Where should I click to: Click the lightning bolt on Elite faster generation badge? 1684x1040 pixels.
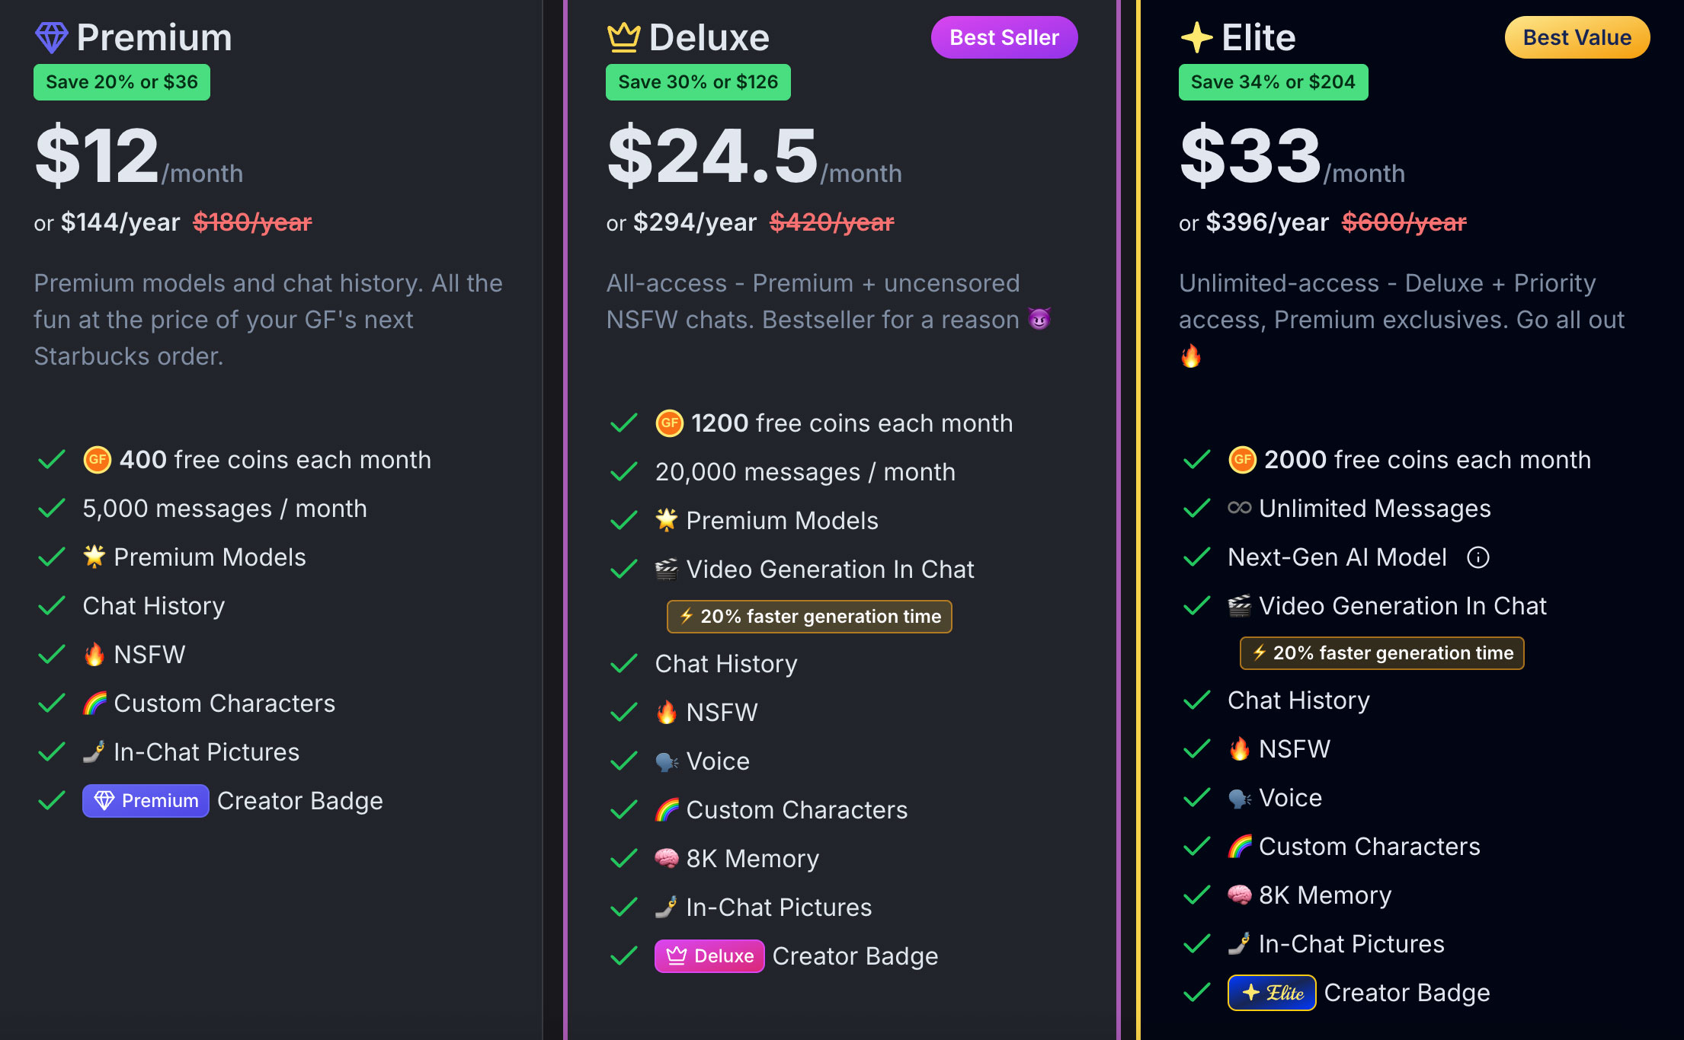1257,652
